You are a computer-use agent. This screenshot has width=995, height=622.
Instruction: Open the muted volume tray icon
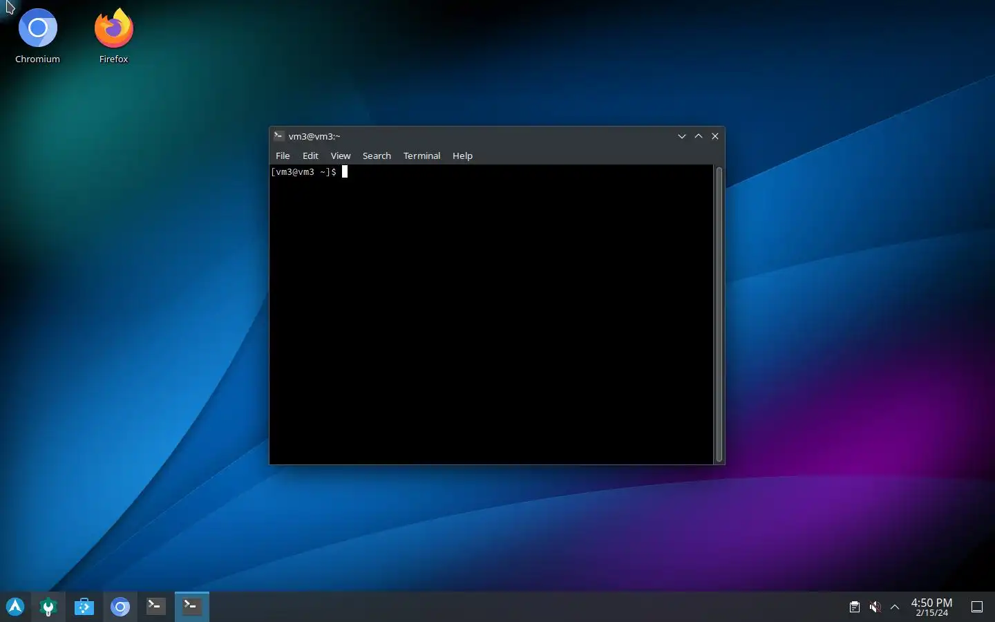click(x=875, y=607)
